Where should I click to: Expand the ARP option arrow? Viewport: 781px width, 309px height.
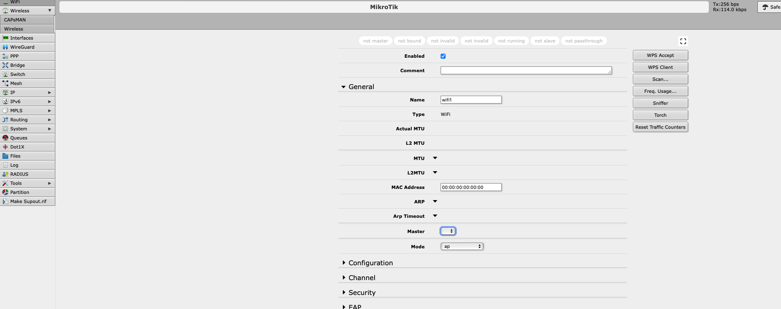click(x=435, y=201)
